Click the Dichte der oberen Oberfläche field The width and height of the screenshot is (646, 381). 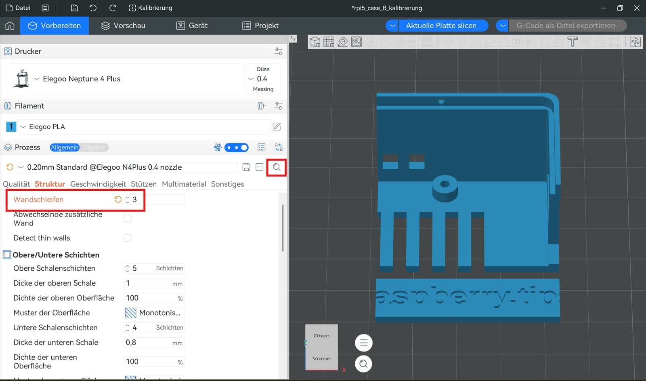[x=154, y=298]
